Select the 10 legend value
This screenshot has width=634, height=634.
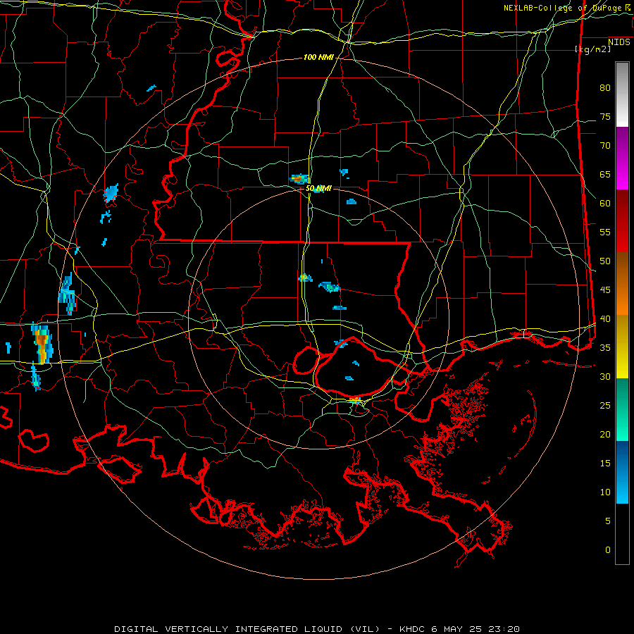(605, 492)
